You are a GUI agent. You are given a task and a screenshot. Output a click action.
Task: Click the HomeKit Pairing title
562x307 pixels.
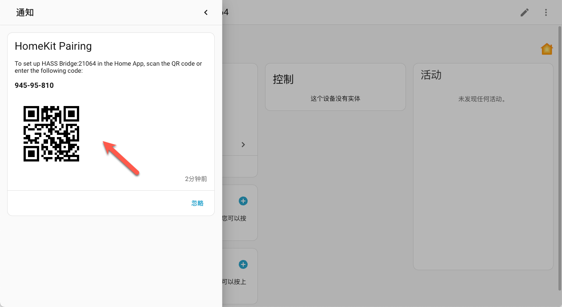pos(53,46)
